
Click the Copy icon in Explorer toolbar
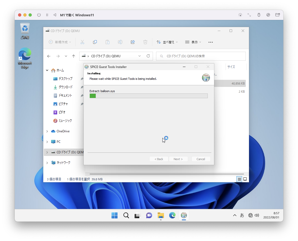pos(95,42)
